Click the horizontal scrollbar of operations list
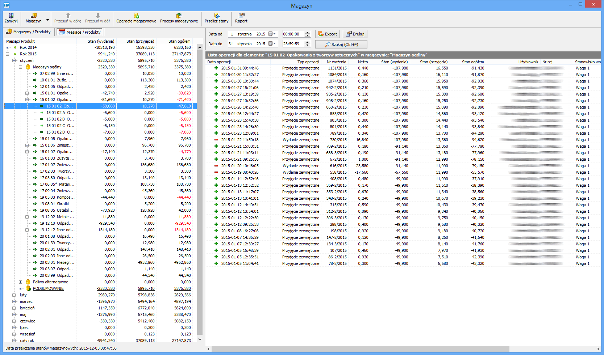Screen dimensions: 604x355 tap(360, 349)
